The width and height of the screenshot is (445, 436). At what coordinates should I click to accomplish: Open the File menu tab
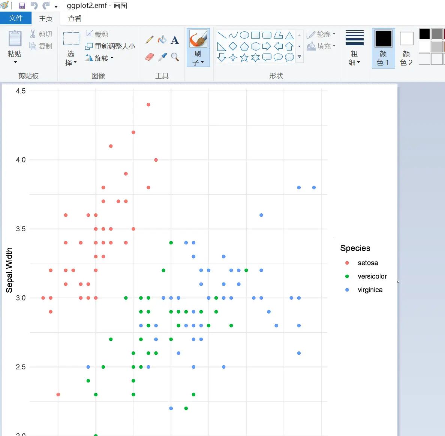(x=16, y=18)
